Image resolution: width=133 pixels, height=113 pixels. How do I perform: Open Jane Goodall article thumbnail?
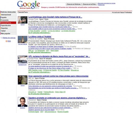coord(23,20)
